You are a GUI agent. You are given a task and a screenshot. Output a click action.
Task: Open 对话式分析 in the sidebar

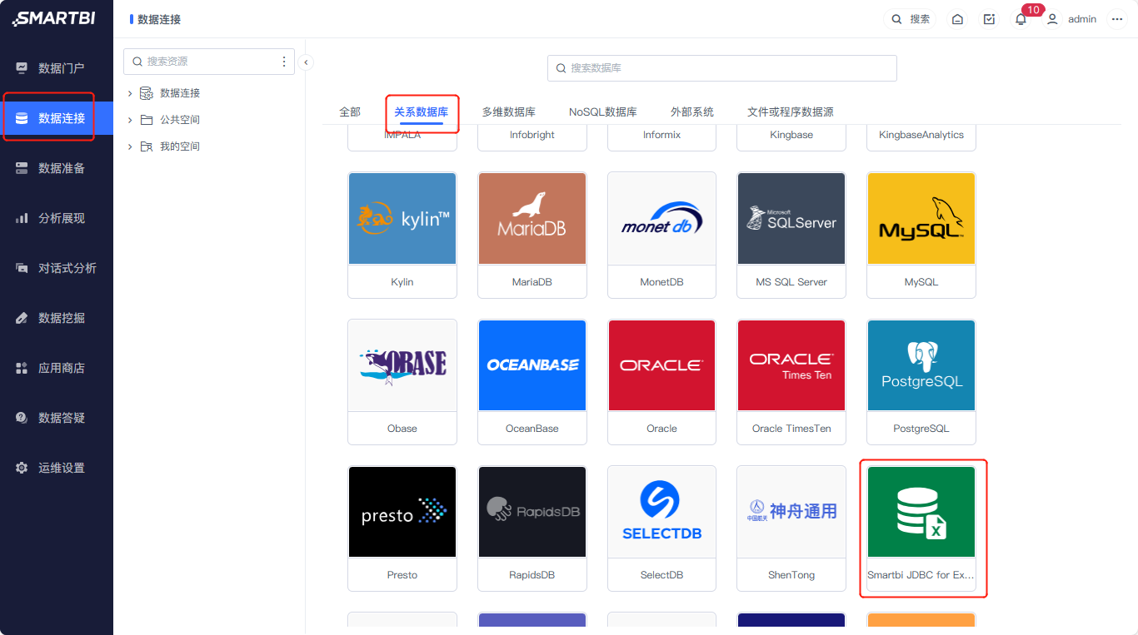[x=57, y=268]
